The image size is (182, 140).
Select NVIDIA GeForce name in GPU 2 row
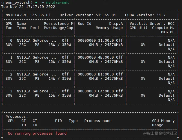coord(32,74)
